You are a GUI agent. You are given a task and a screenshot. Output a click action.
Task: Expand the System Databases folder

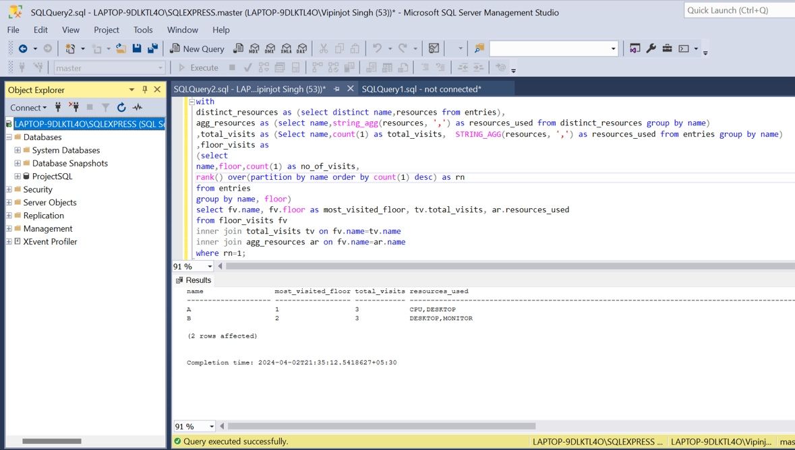(18, 150)
